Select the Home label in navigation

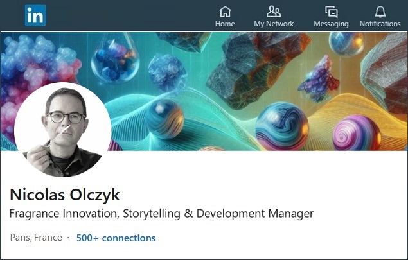click(x=225, y=24)
